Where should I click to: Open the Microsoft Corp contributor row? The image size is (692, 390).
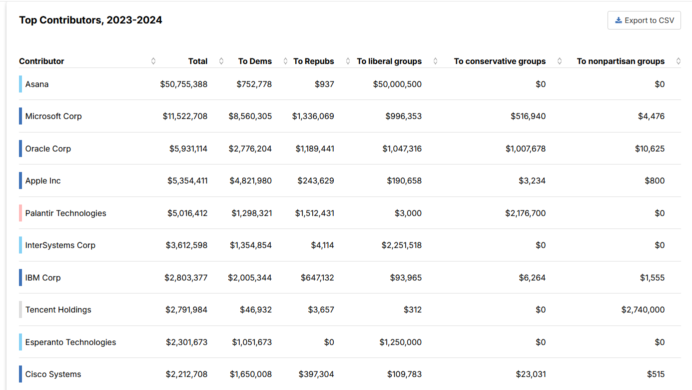[53, 116]
